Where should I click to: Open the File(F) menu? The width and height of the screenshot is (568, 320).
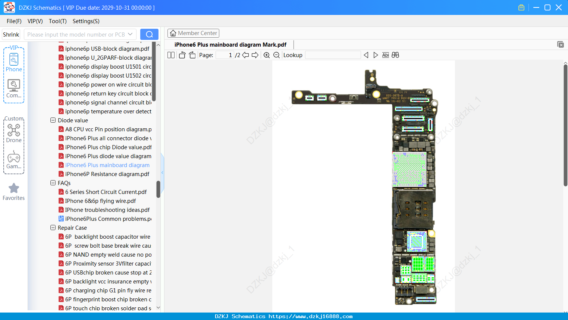click(x=14, y=21)
